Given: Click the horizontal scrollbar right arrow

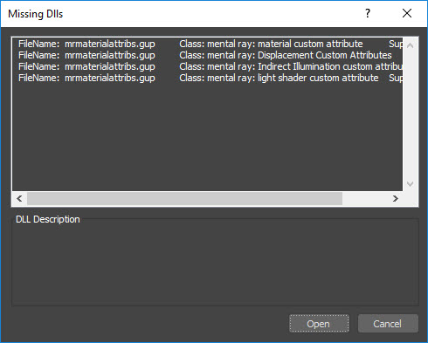Looking at the screenshot, I should (395, 199).
